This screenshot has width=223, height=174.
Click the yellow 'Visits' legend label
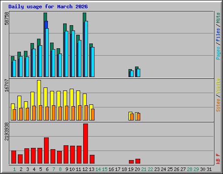pyautogui.click(x=218, y=86)
